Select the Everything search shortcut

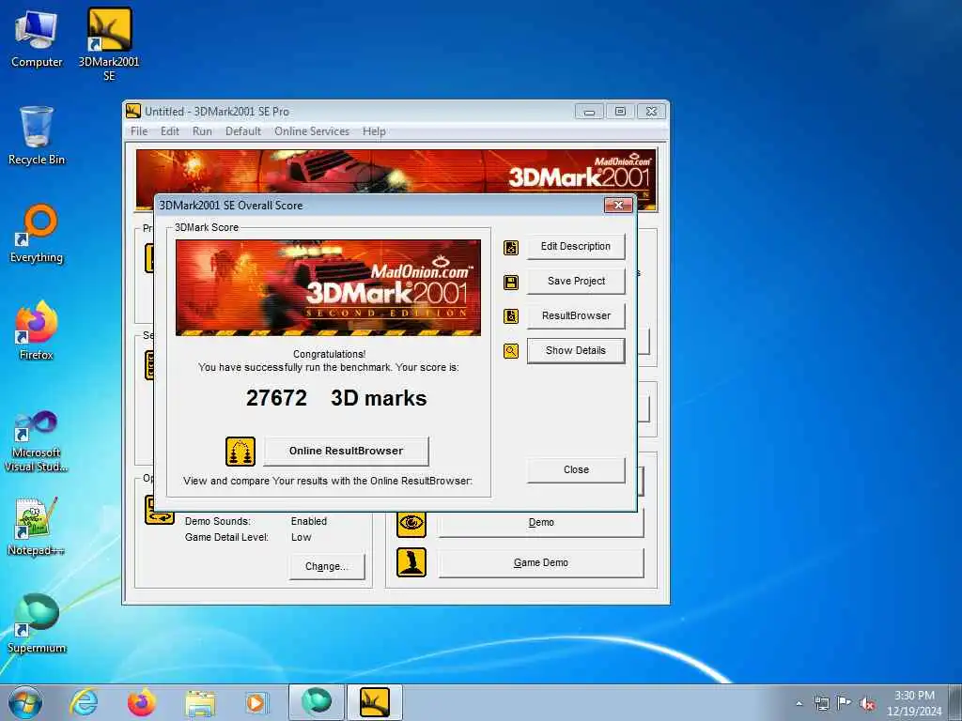coord(37,234)
